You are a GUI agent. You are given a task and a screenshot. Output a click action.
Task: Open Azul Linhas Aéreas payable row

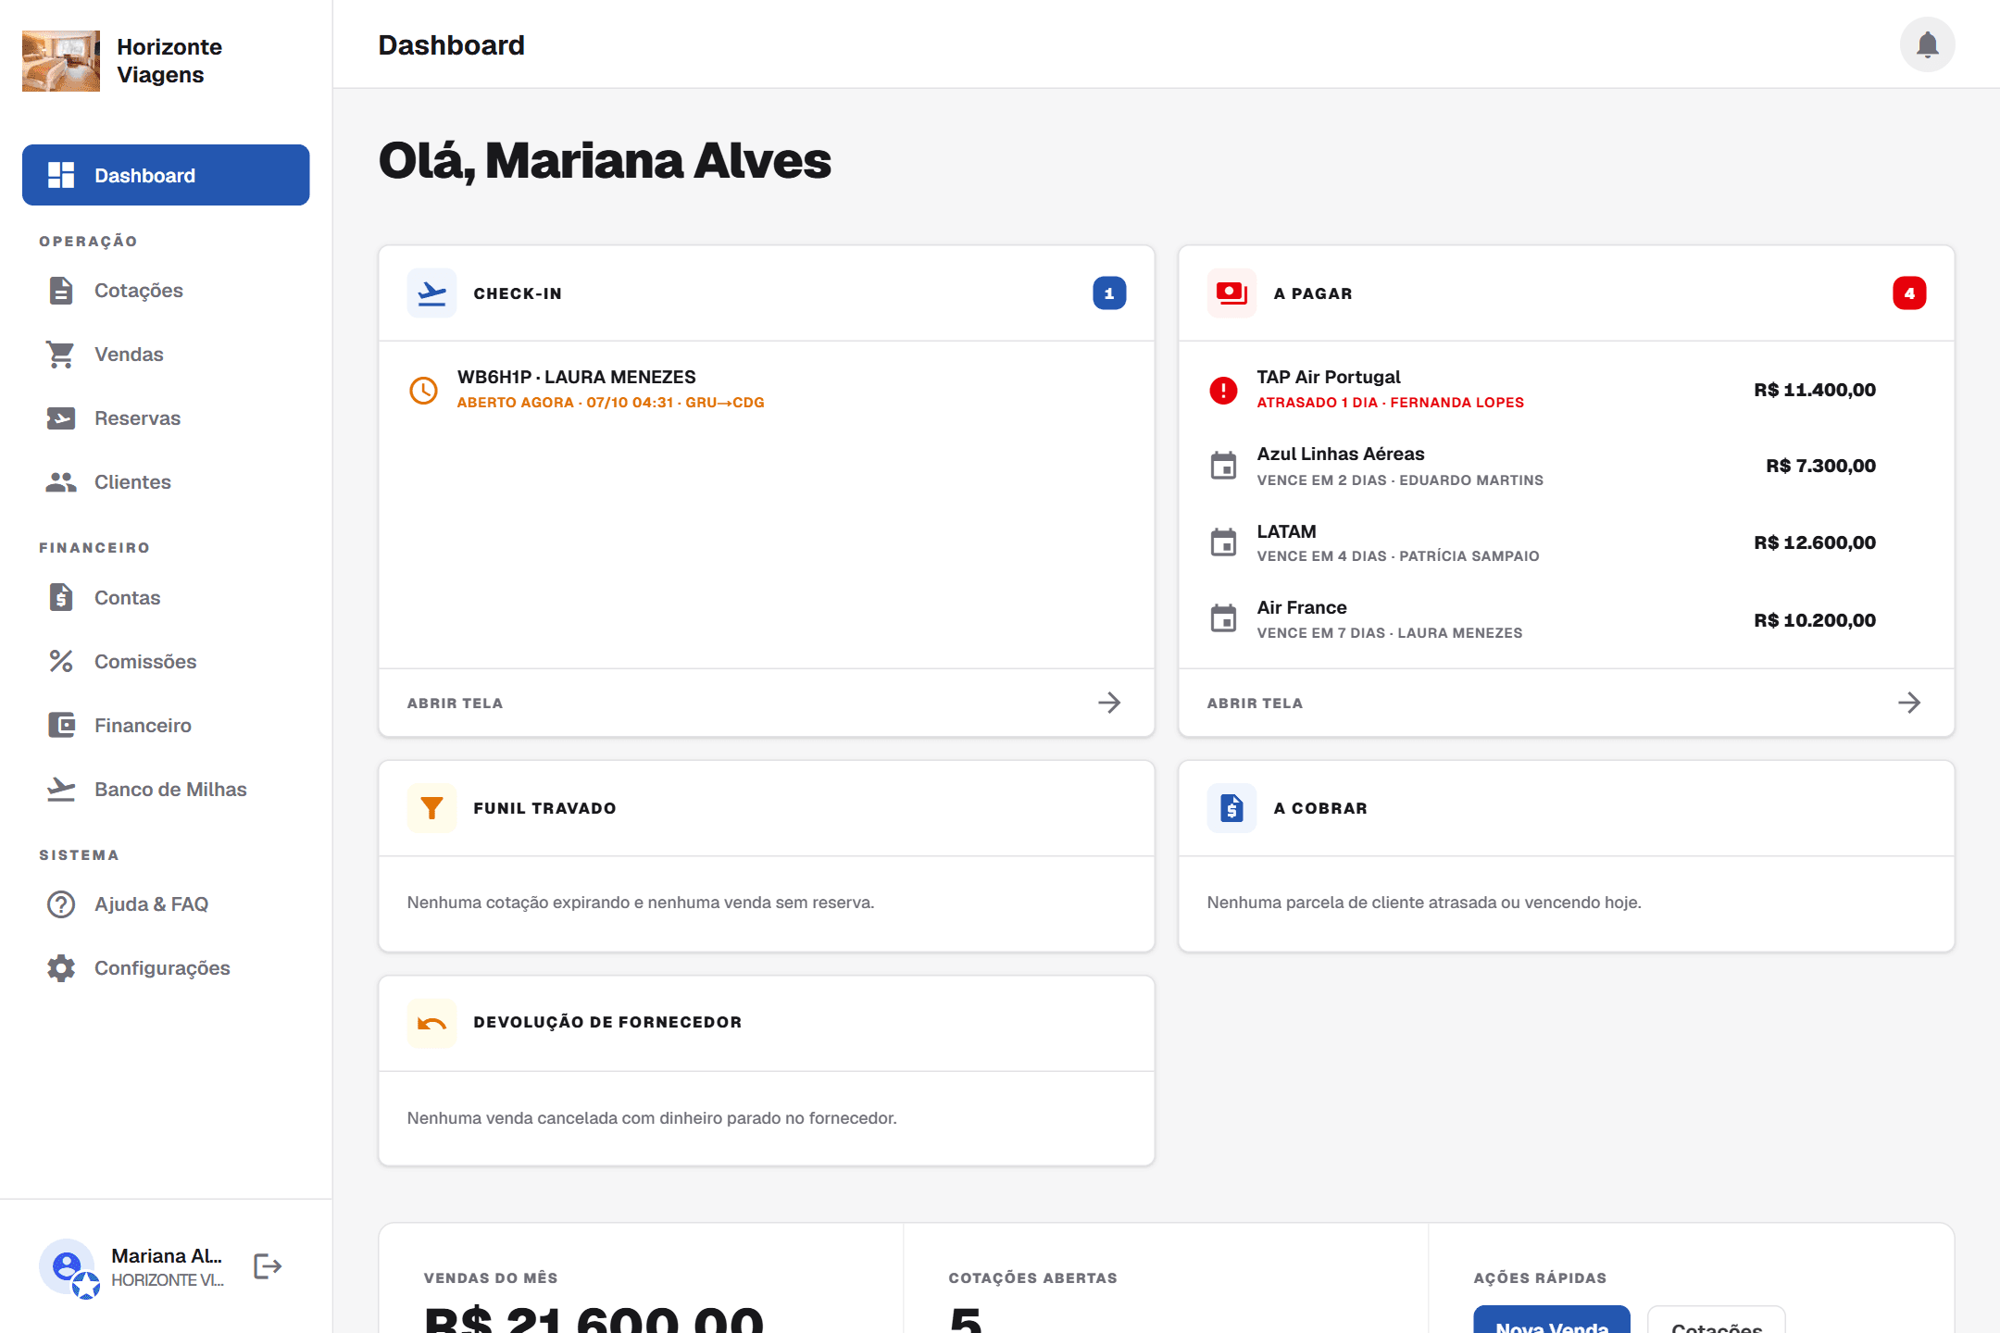tap(1566, 466)
